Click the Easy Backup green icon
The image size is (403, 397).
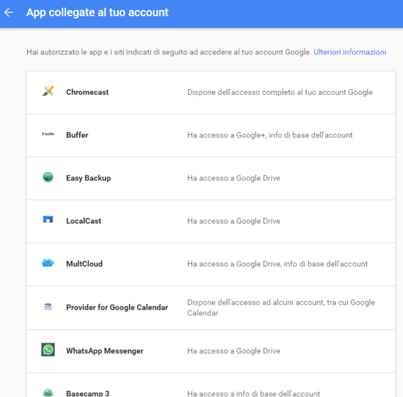pyautogui.click(x=48, y=177)
